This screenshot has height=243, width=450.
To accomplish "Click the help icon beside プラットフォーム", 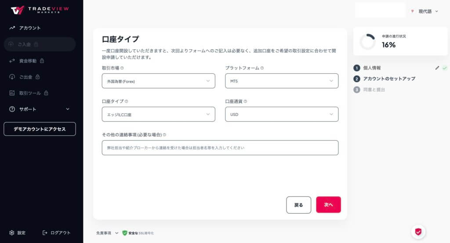I will coord(262,68).
